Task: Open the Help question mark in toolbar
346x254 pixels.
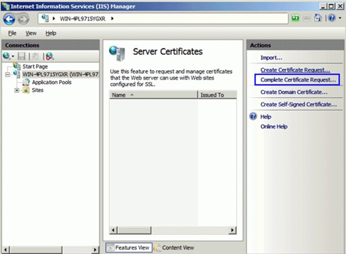Action: 332,18
